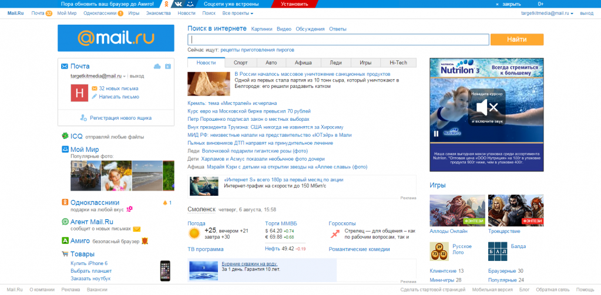Click the beach popular photo thumbnail
601x295 pixels.
click(x=147, y=175)
